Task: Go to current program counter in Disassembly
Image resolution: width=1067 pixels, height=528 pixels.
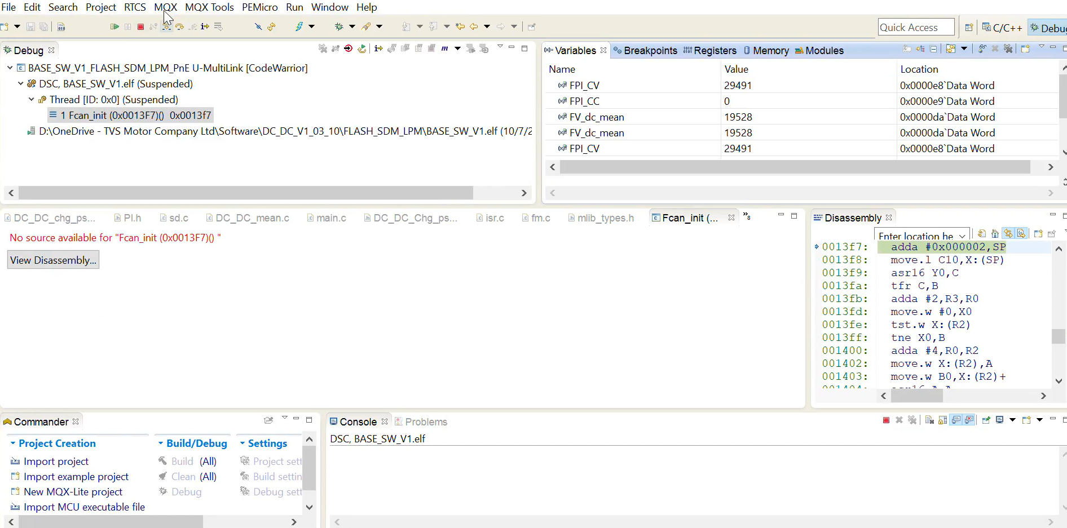Action: (995, 233)
